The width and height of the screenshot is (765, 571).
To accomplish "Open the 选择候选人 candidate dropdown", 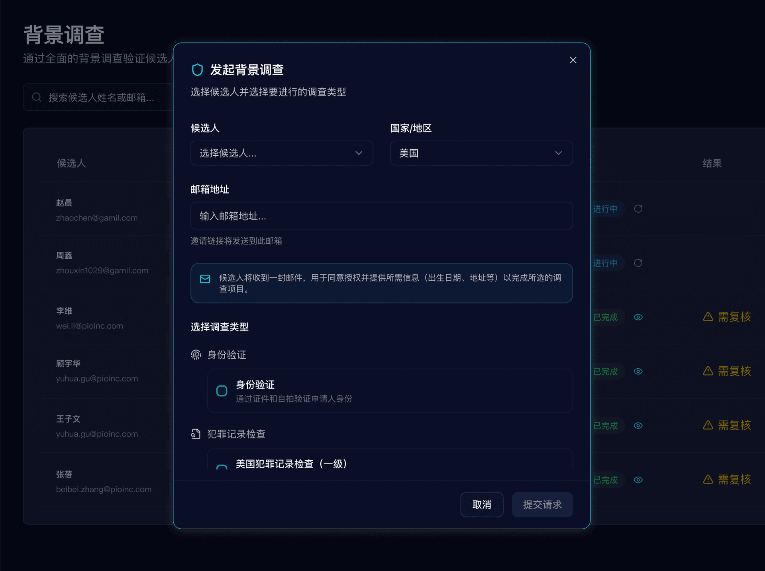I will 282,153.
